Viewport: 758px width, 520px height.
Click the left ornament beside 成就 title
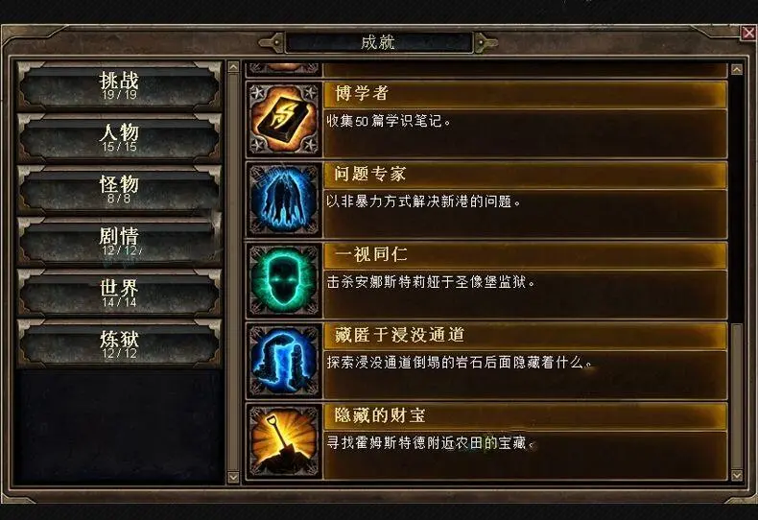[x=272, y=42]
